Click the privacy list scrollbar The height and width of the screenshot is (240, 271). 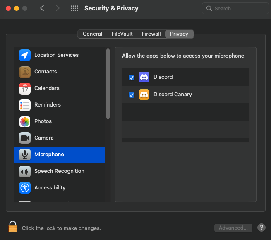click(108, 84)
